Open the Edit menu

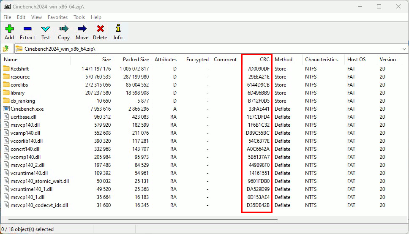click(21, 17)
